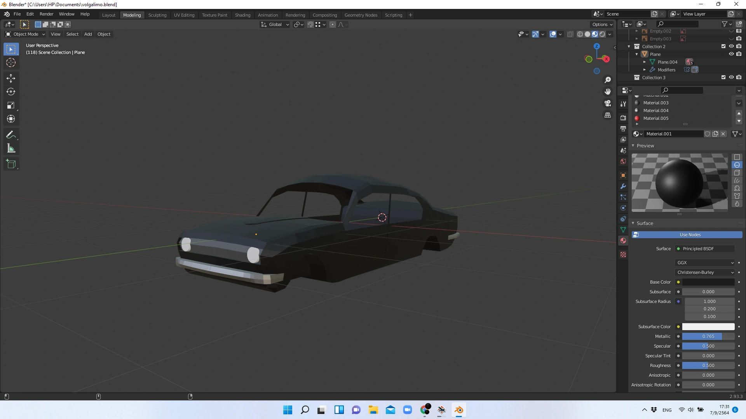Select the Move tool in the toolbar

pyautogui.click(x=11, y=78)
